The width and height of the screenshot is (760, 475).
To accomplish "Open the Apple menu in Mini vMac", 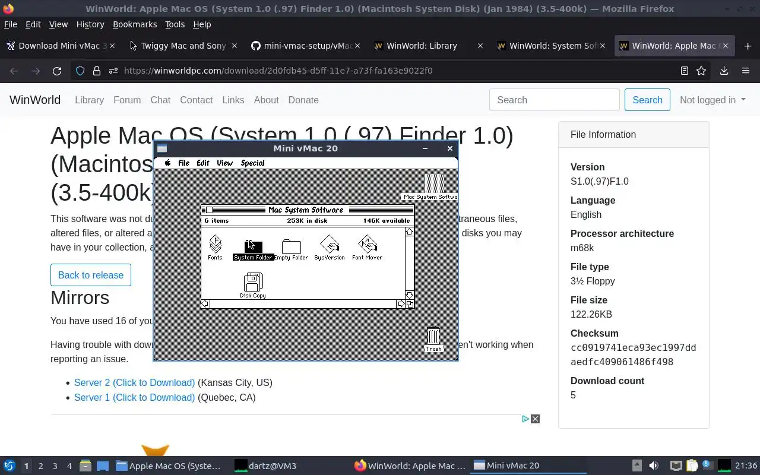I will pos(168,163).
